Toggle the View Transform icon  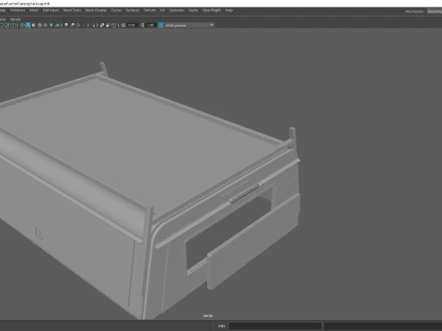pyautogui.click(x=160, y=25)
